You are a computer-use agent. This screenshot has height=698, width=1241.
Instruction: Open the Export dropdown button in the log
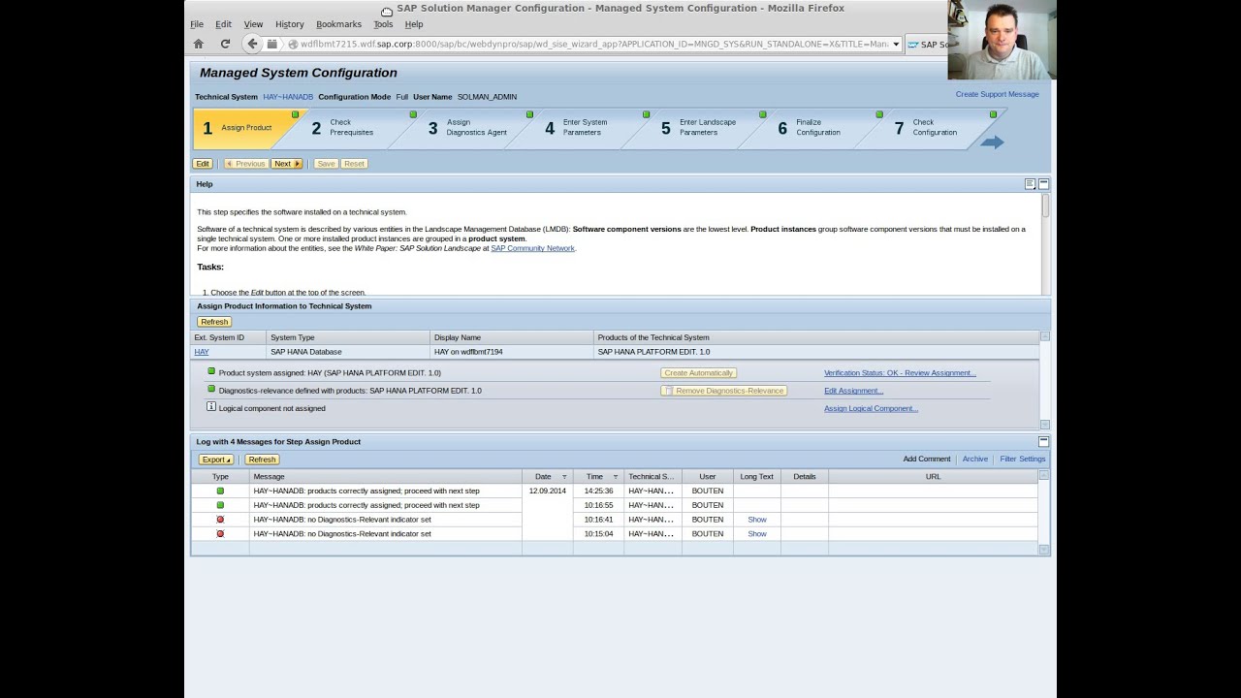coord(216,460)
